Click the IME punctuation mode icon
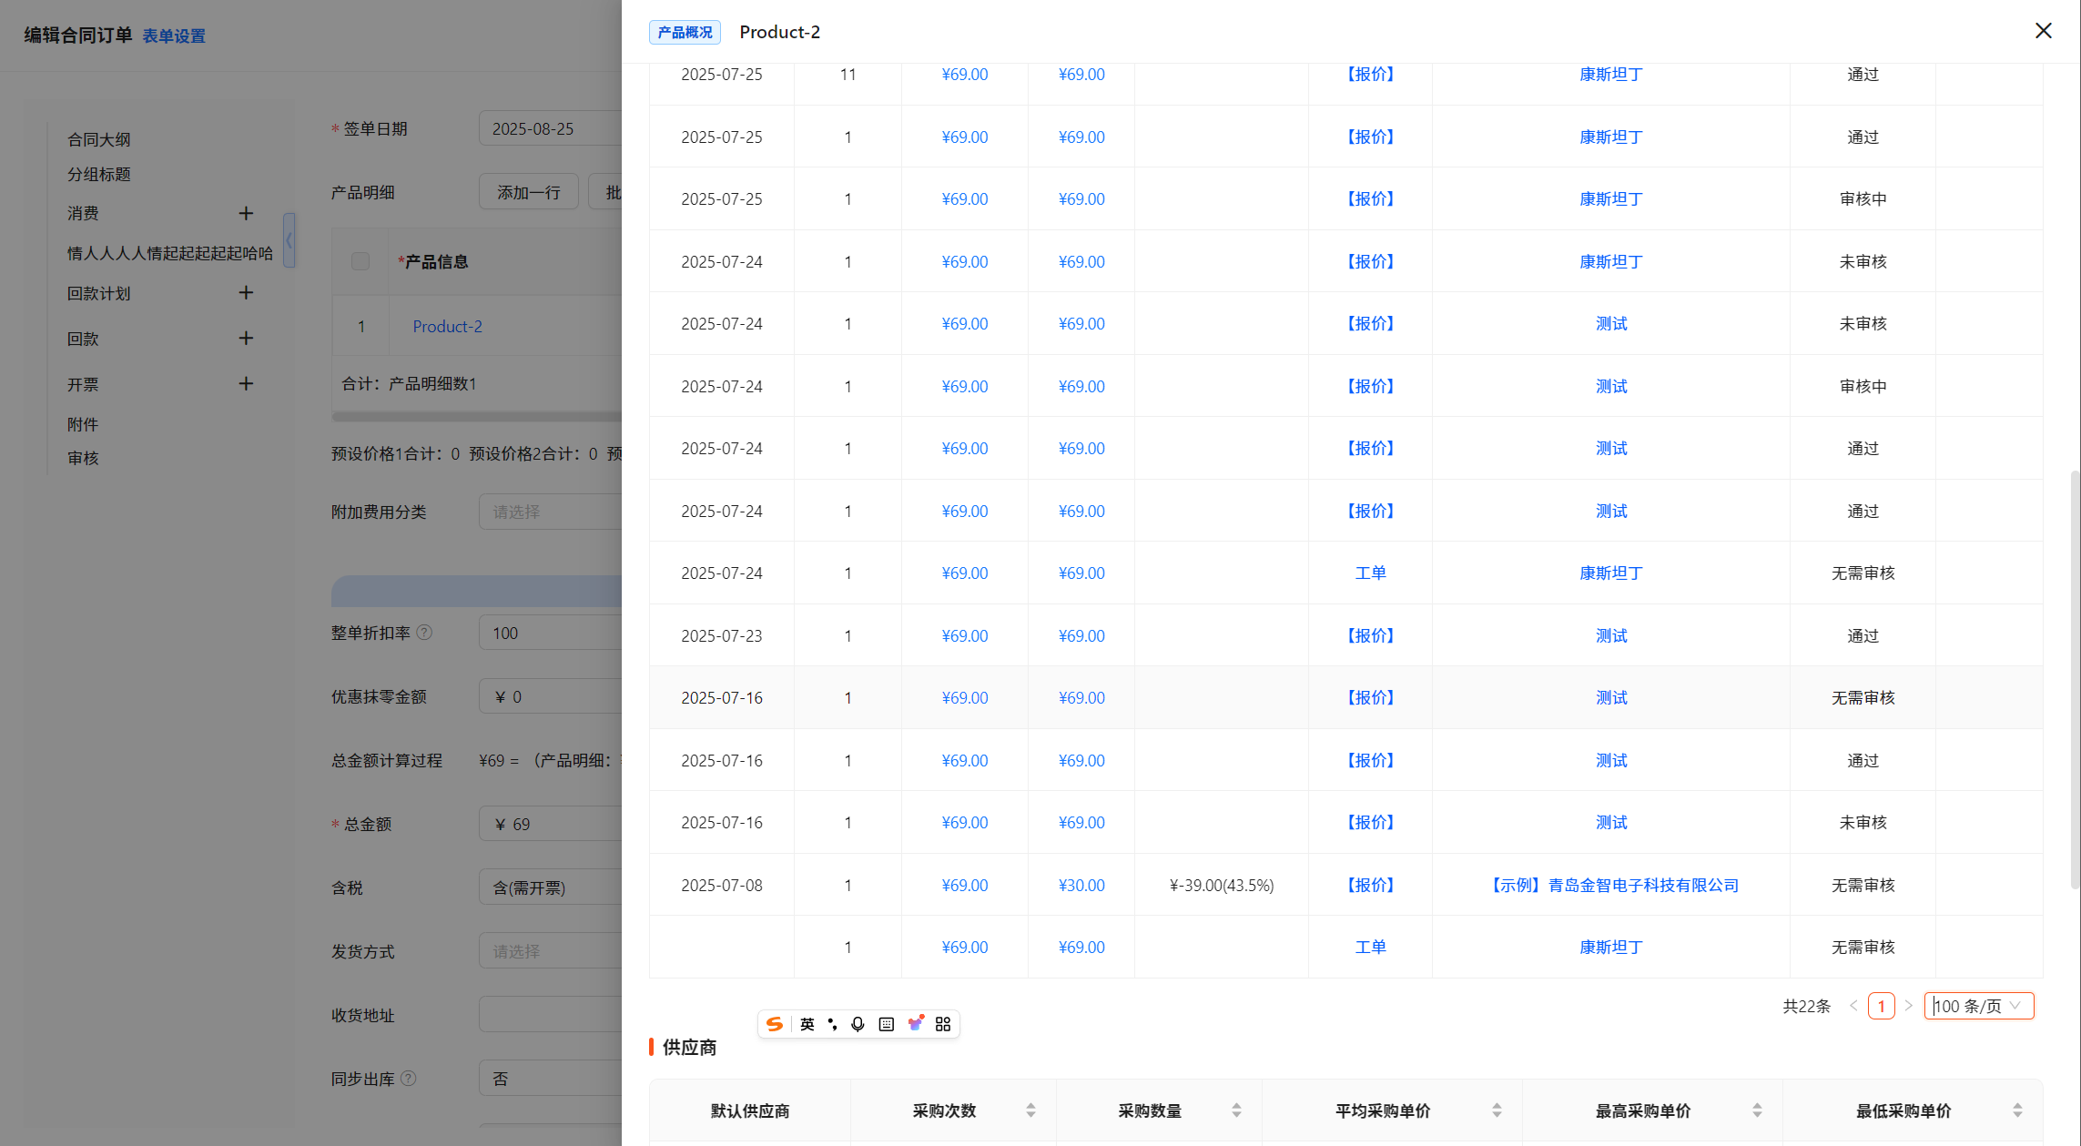This screenshot has width=2081, height=1146. (x=832, y=1024)
